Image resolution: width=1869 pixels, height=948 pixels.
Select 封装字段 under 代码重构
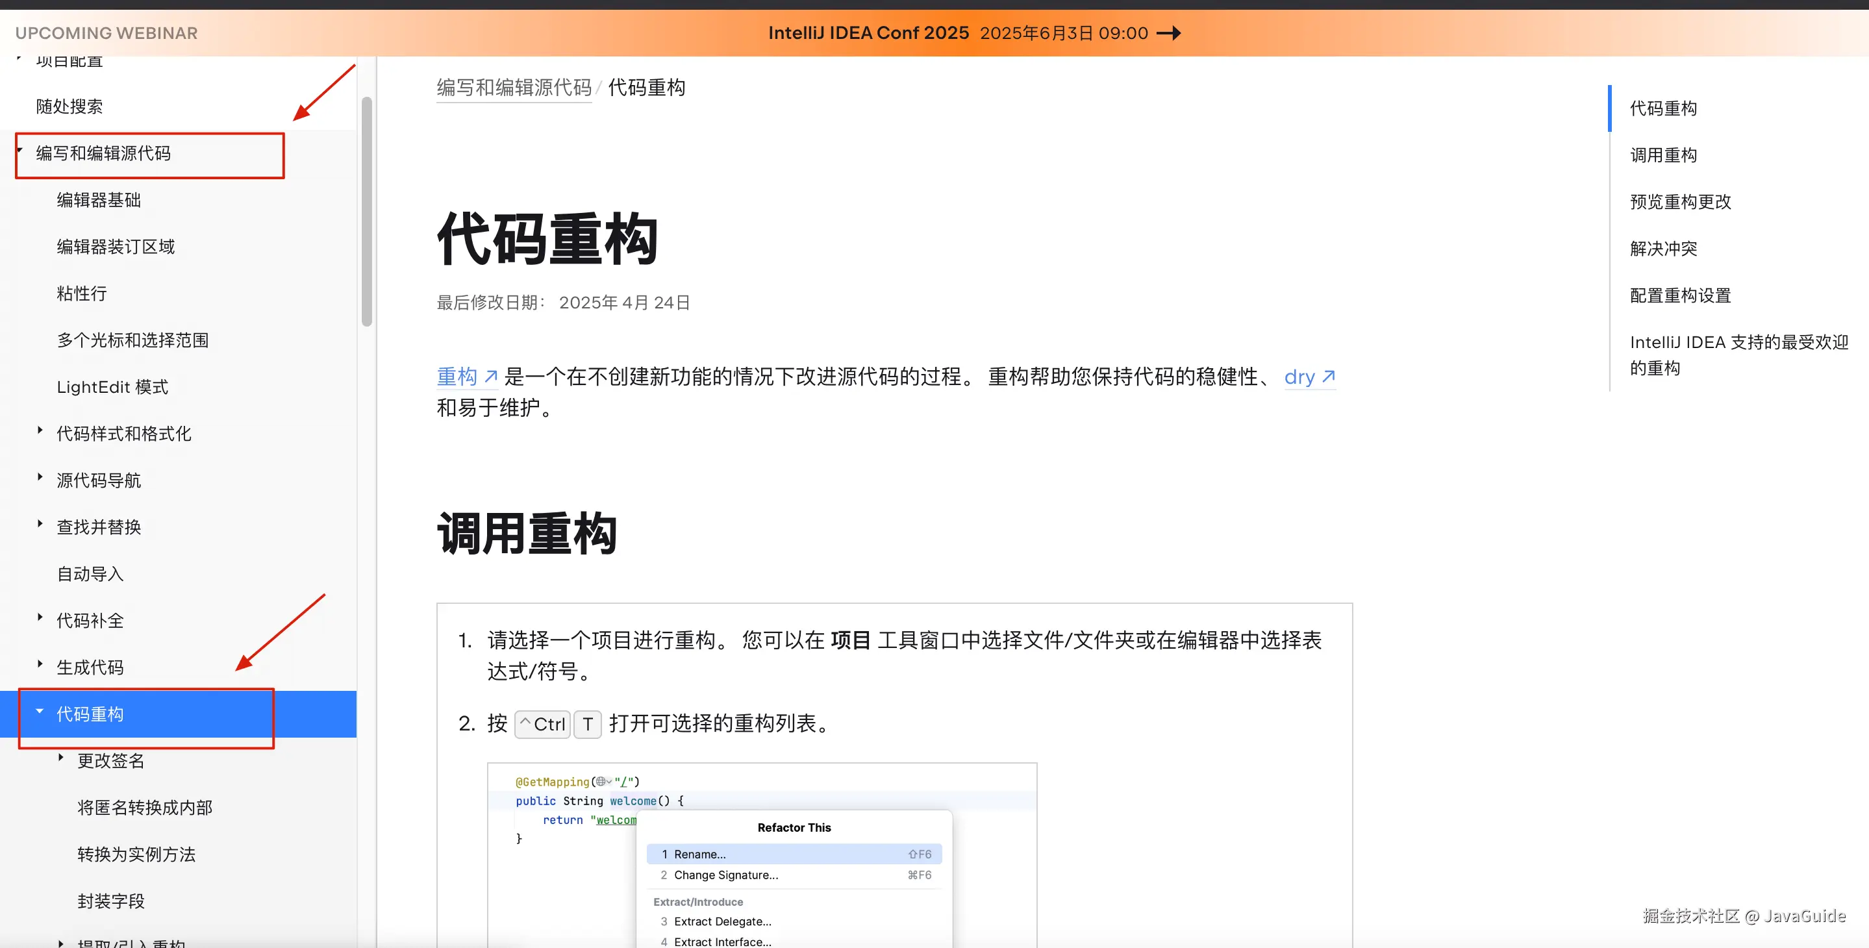pos(112,901)
